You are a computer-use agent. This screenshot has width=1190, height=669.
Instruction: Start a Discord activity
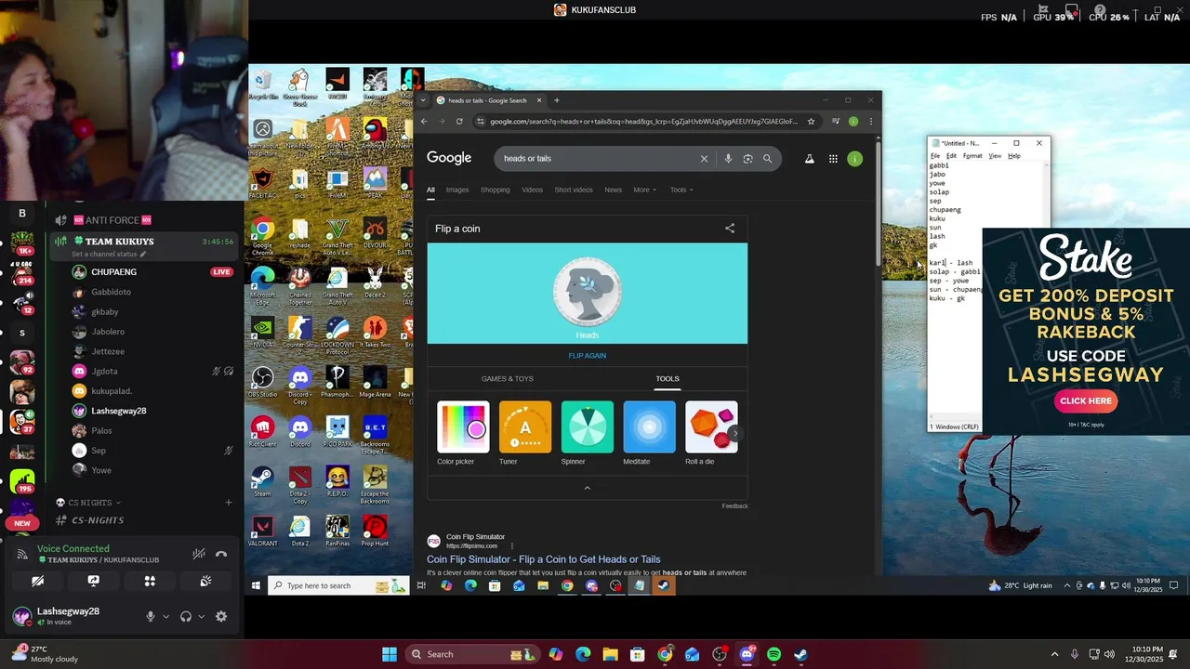click(150, 581)
